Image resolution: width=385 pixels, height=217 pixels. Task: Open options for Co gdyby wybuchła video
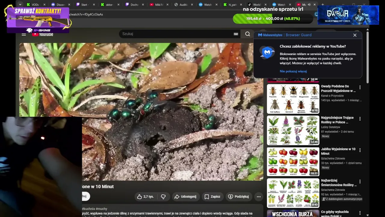click(x=360, y=213)
